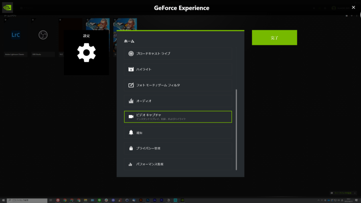This screenshot has width=361, height=203.
Task: Open the Windows Start menu
Action: (3, 200)
